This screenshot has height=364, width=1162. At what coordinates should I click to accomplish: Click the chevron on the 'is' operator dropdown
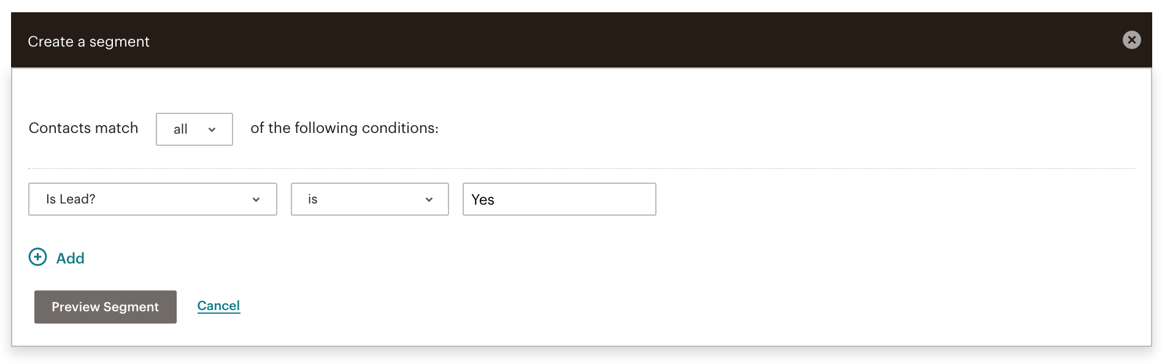click(429, 199)
